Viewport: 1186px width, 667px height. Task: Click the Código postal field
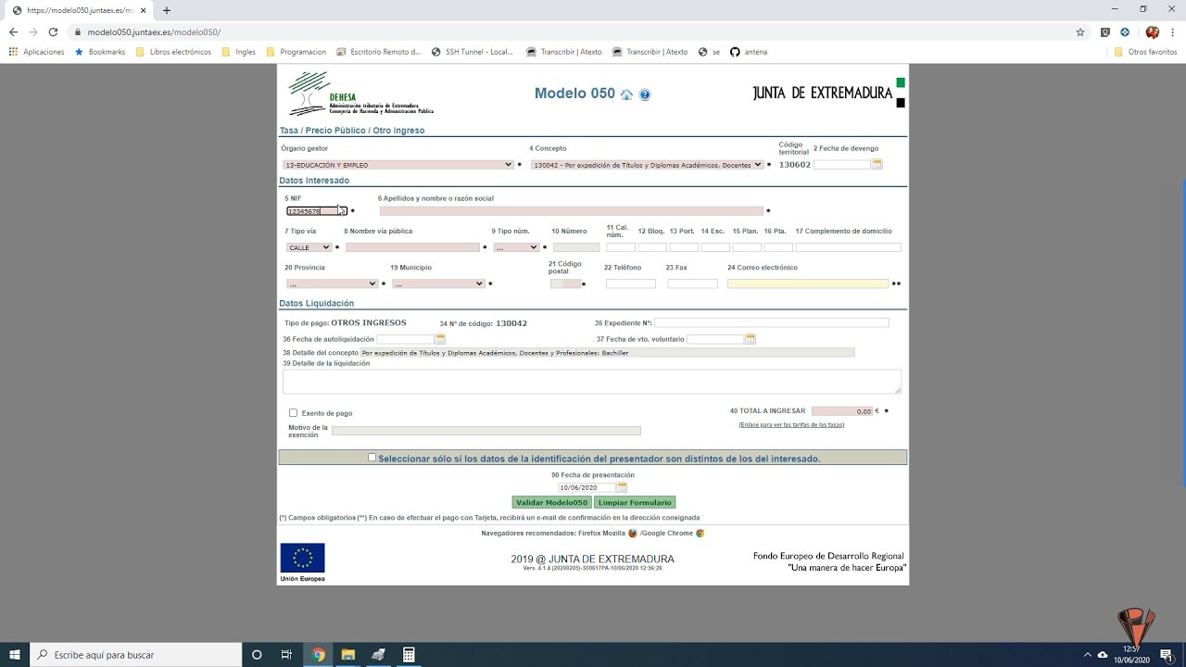[x=565, y=283]
